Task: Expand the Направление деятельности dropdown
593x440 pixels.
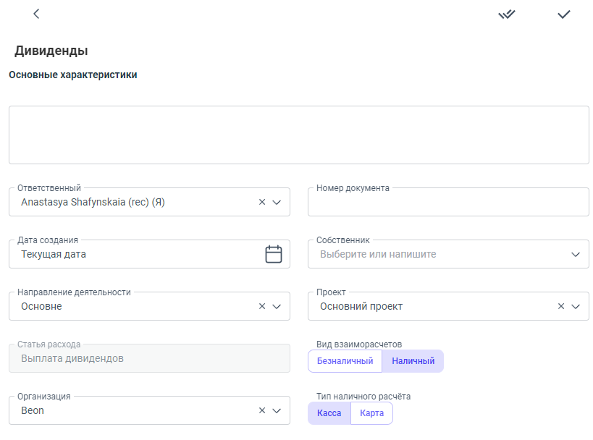Action: point(277,306)
